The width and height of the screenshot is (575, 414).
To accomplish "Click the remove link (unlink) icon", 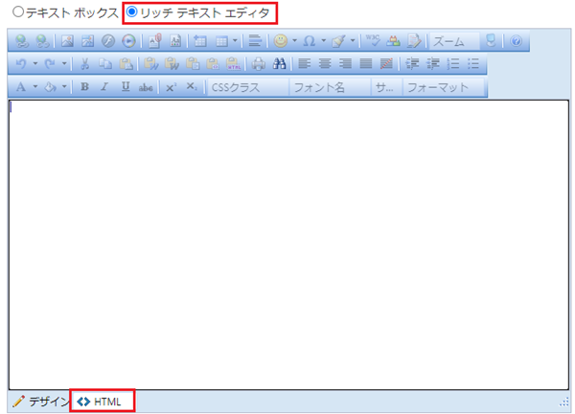I will pos(42,41).
